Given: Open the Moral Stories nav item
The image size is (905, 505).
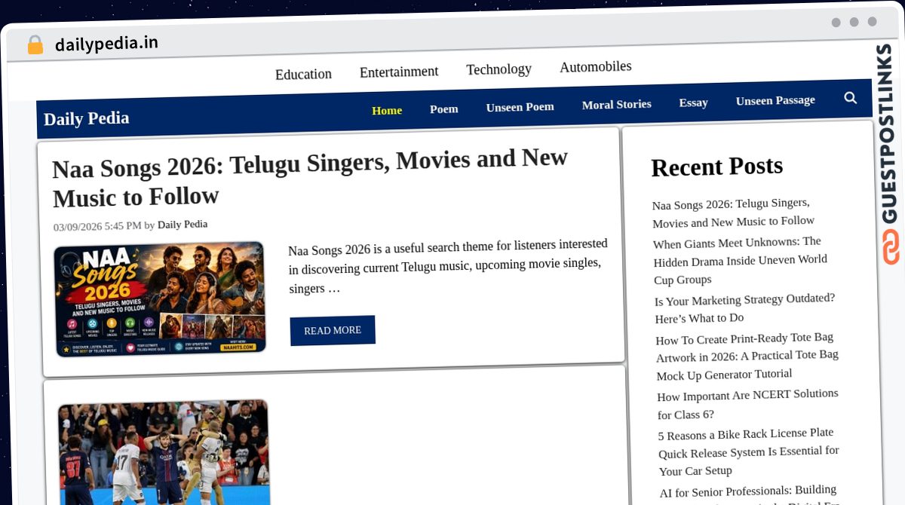Looking at the screenshot, I should coord(616,105).
